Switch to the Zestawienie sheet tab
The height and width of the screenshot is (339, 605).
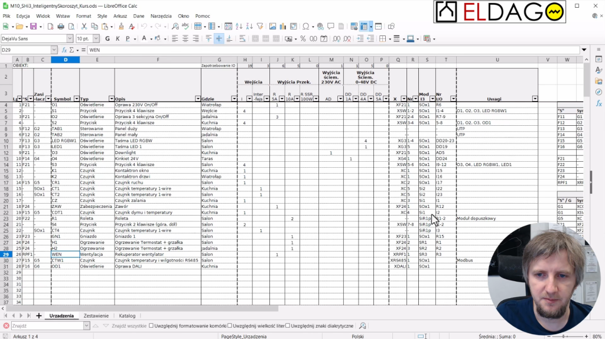click(95, 316)
